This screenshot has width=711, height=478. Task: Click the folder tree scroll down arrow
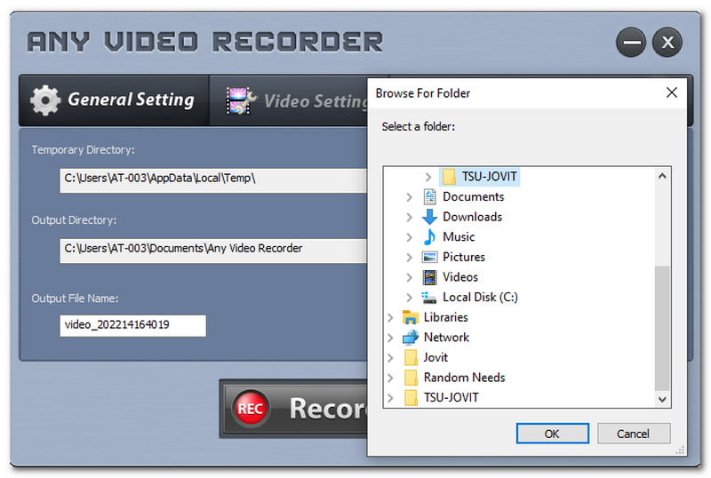tap(662, 399)
